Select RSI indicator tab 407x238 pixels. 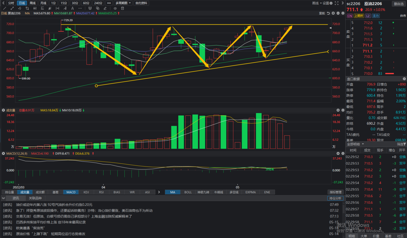pos(101,192)
